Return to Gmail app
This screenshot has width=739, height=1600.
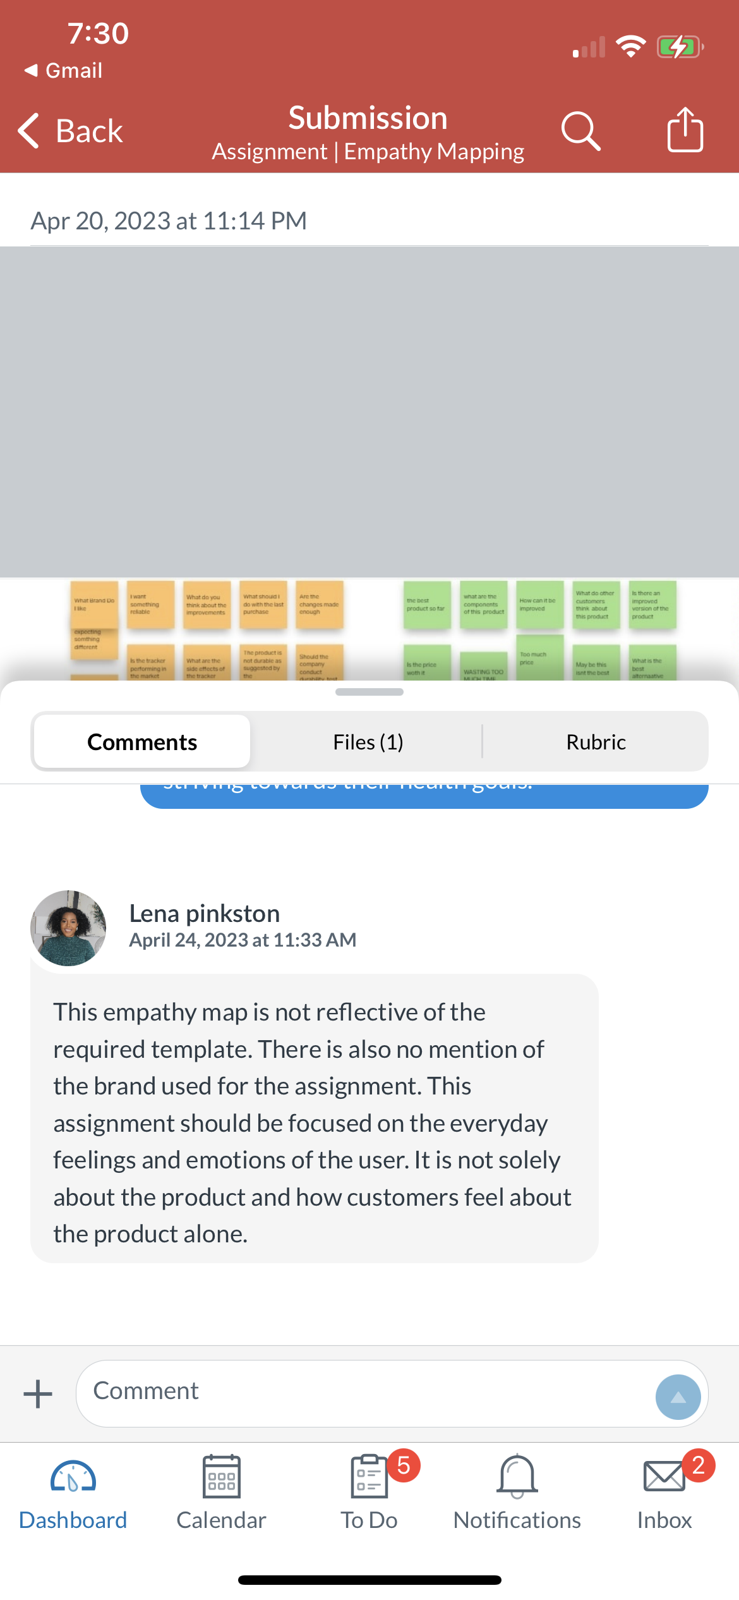(63, 70)
